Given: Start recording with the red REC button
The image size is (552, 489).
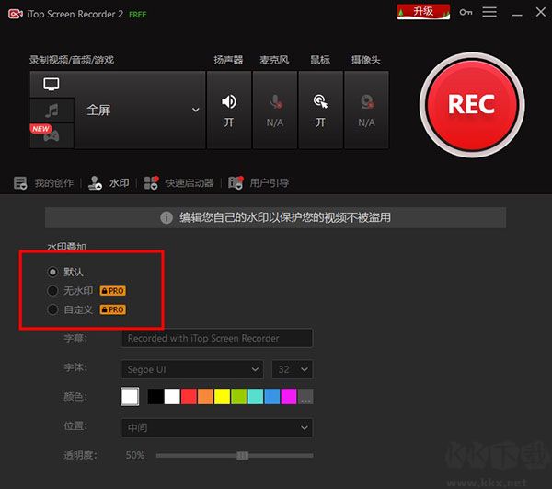Looking at the screenshot, I should pos(472,105).
